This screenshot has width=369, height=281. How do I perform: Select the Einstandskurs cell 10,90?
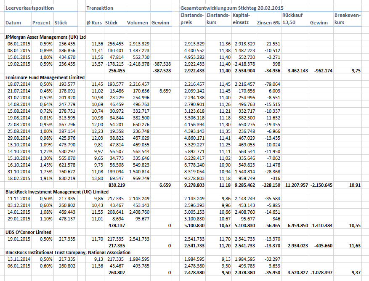225,165
